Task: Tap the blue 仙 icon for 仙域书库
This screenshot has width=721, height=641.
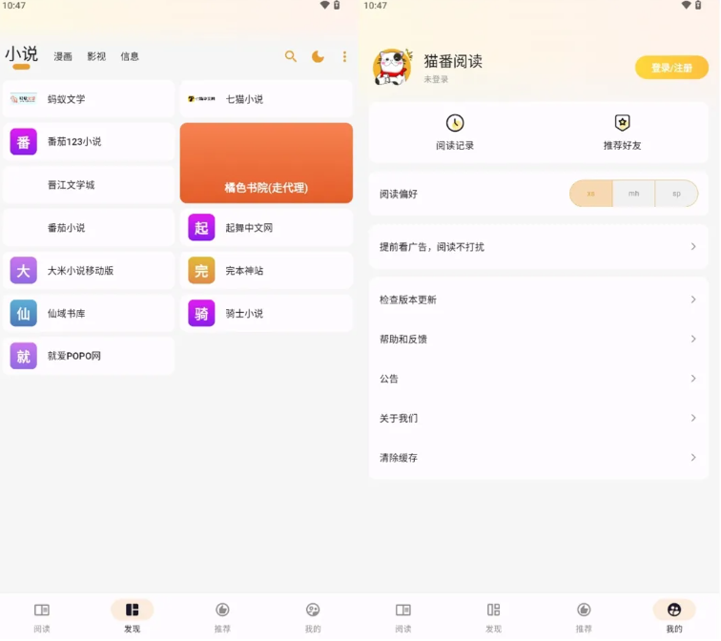Action: click(23, 313)
